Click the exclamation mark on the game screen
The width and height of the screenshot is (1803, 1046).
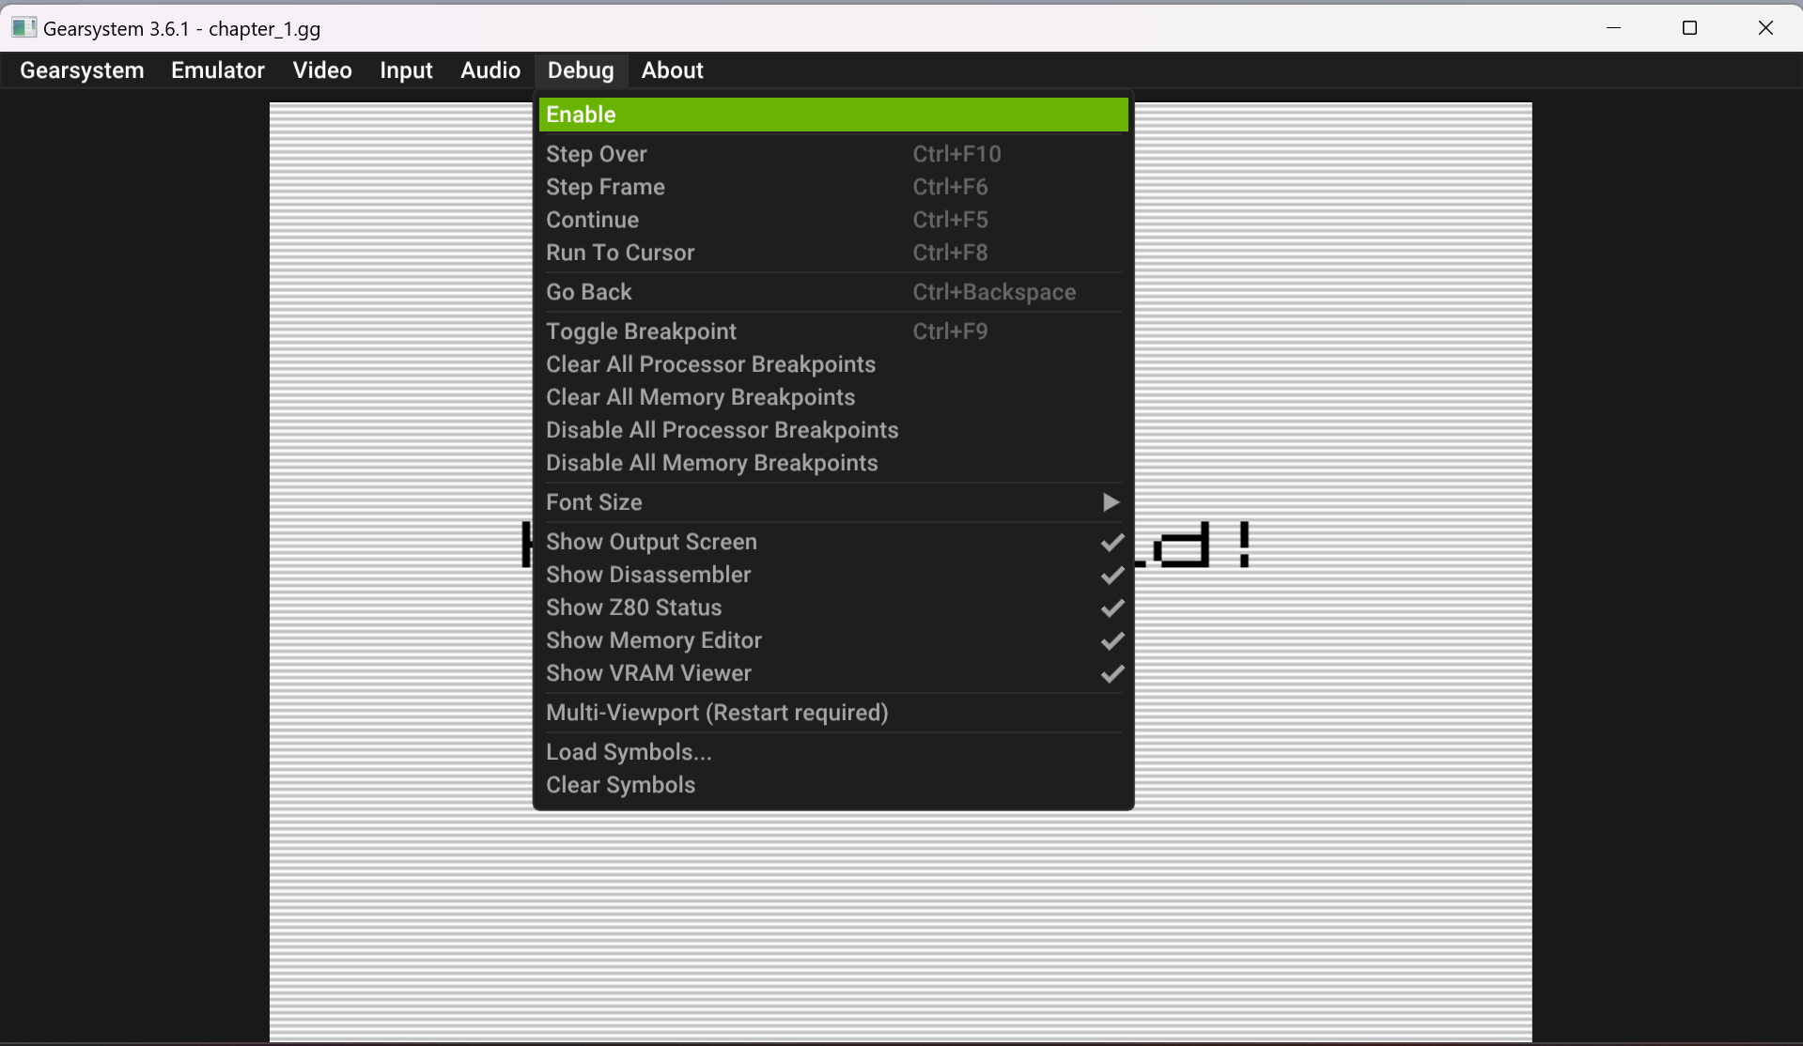click(x=1245, y=545)
